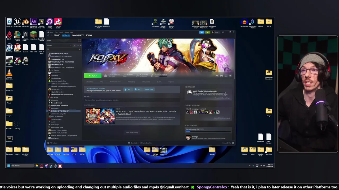Select HELLDIVERS 2 in the library list

[56, 89]
